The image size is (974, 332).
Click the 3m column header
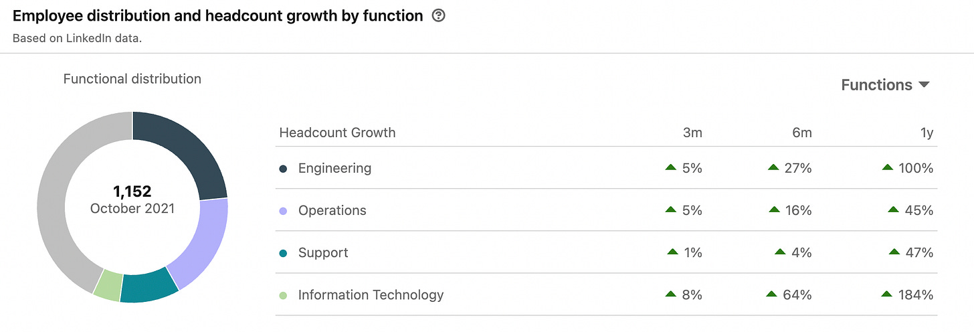tap(692, 133)
